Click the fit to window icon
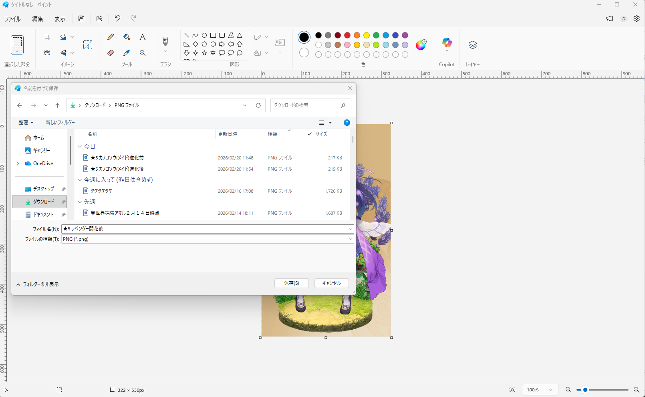The height and width of the screenshot is (397, 645). (512, 390)
